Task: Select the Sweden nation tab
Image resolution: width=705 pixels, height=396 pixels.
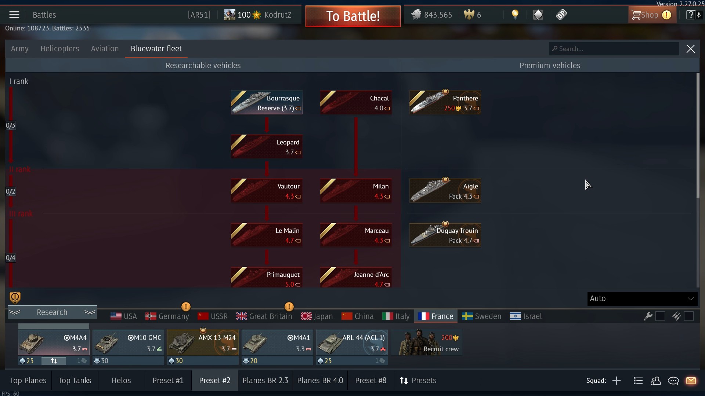Action: [x=481, y=316]
